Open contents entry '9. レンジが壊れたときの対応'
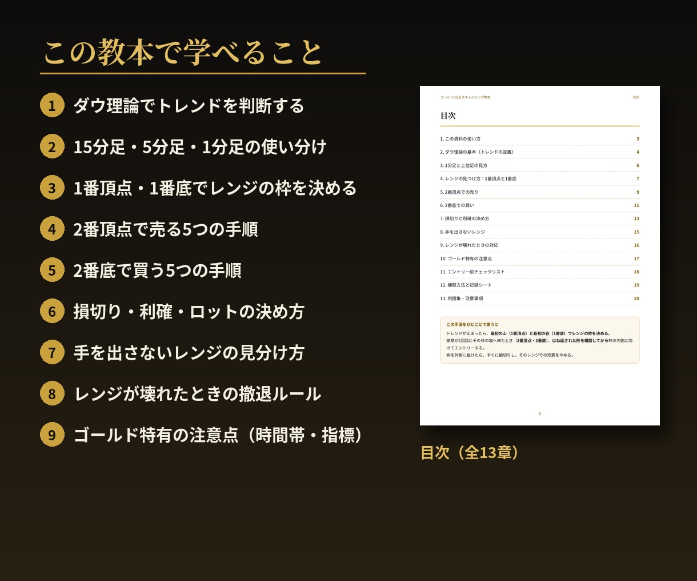The width and height of the screenshot is (697, 581). pyautogui.click(x=469, y=245)
